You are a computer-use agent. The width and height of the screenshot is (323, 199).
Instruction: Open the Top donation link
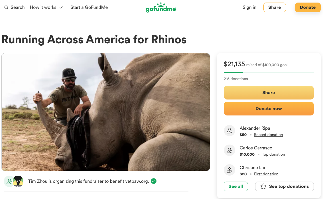(273, 154)
